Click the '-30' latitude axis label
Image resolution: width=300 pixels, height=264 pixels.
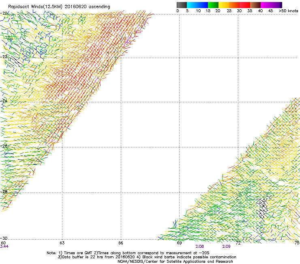[4, 238]
